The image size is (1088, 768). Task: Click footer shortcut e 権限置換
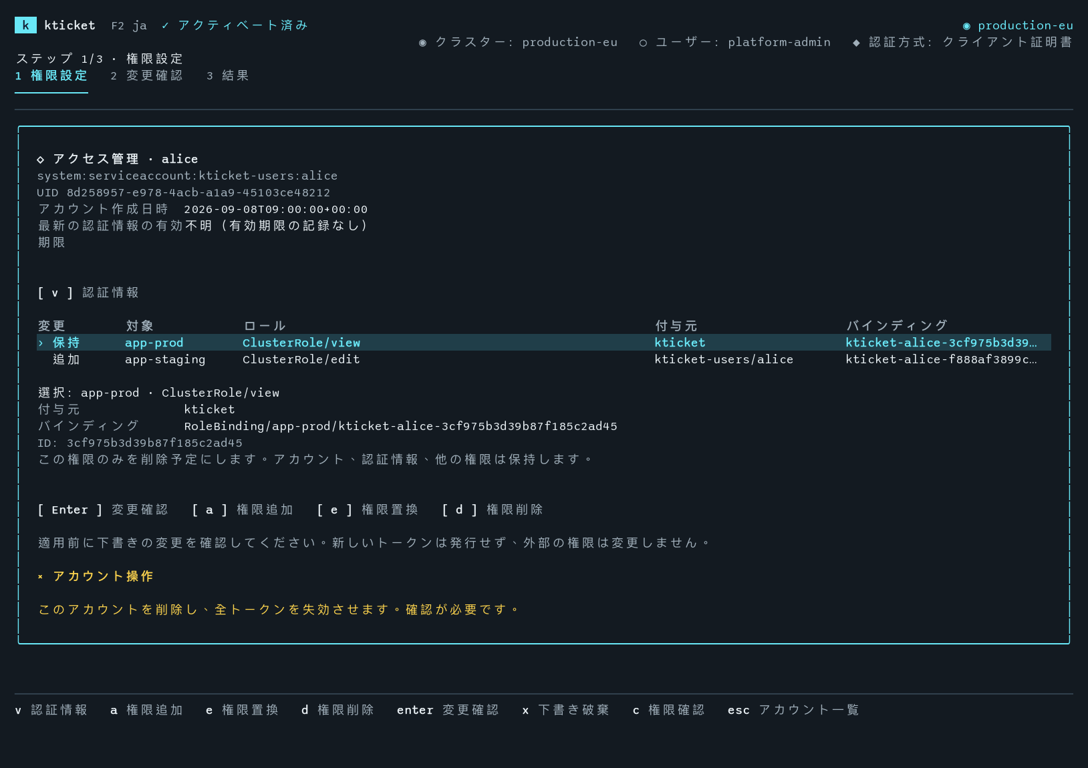click(x=243, y=710)
